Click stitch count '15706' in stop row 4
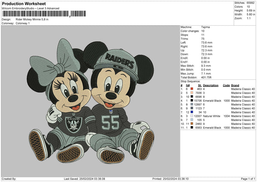This screenshot has width=257, height=182. (198, 100)
